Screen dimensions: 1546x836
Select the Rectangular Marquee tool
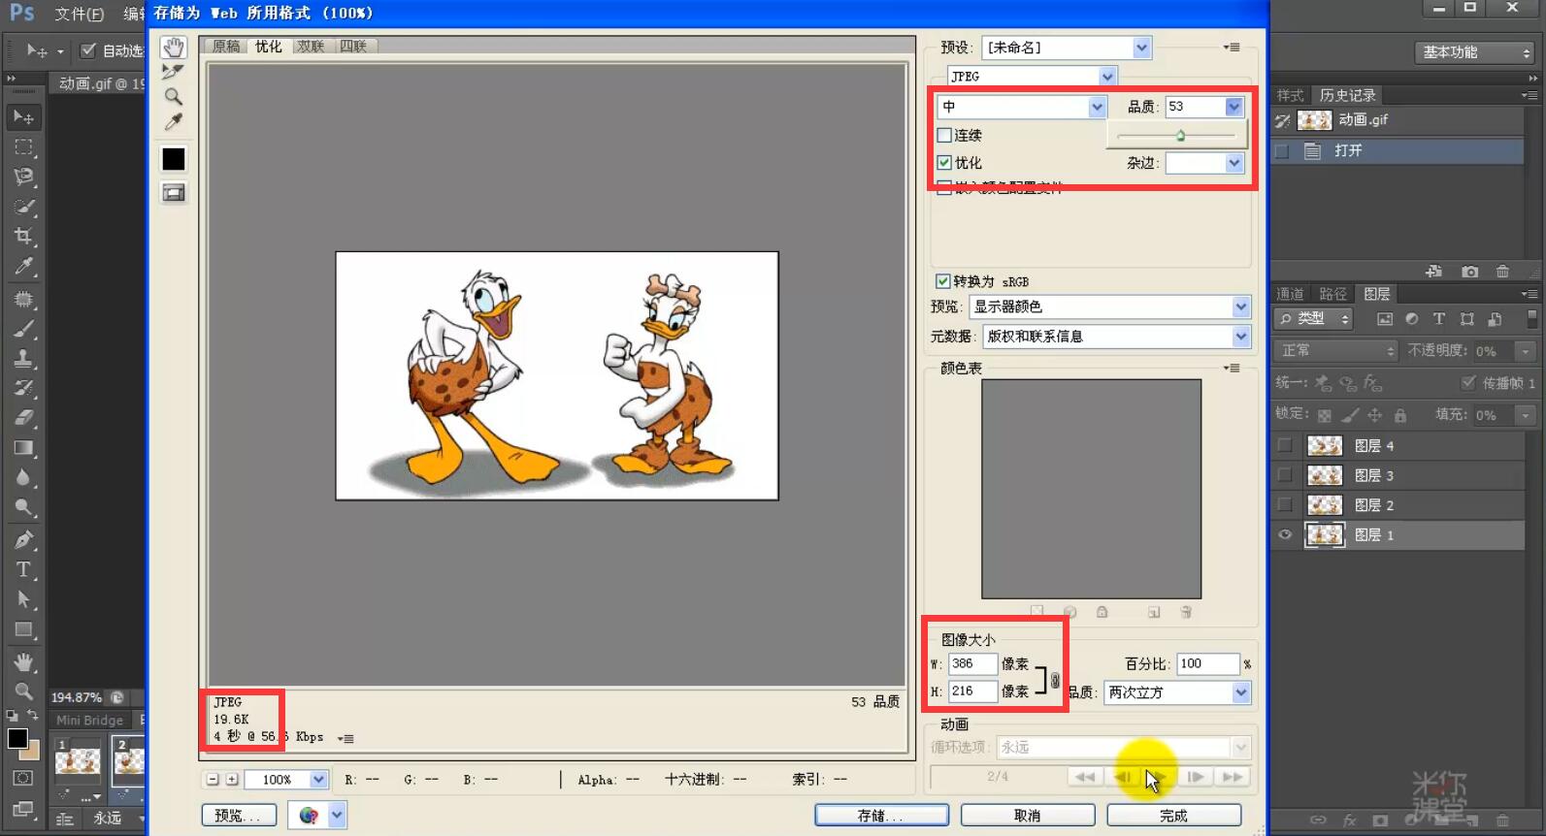point(23,147)
